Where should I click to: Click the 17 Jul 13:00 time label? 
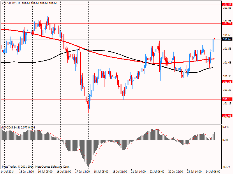(83, 171)
